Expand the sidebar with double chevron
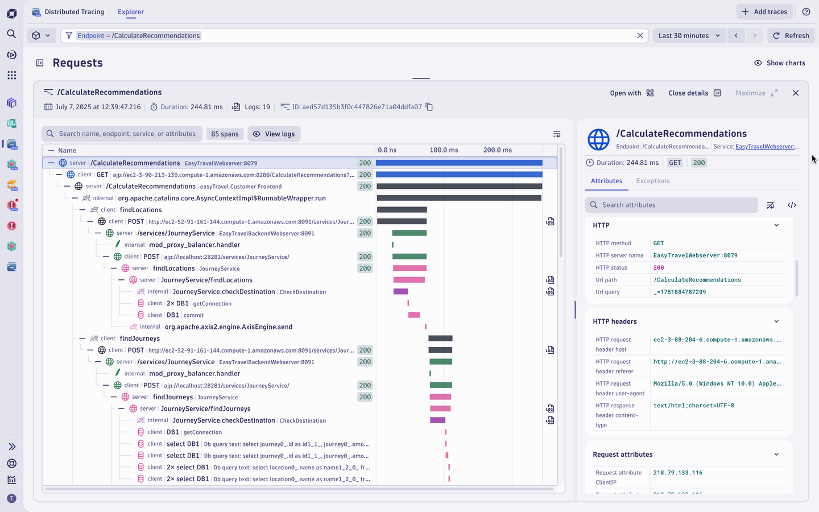The width and height of the screenshot is (819, 512). click(x=11, y=447)
